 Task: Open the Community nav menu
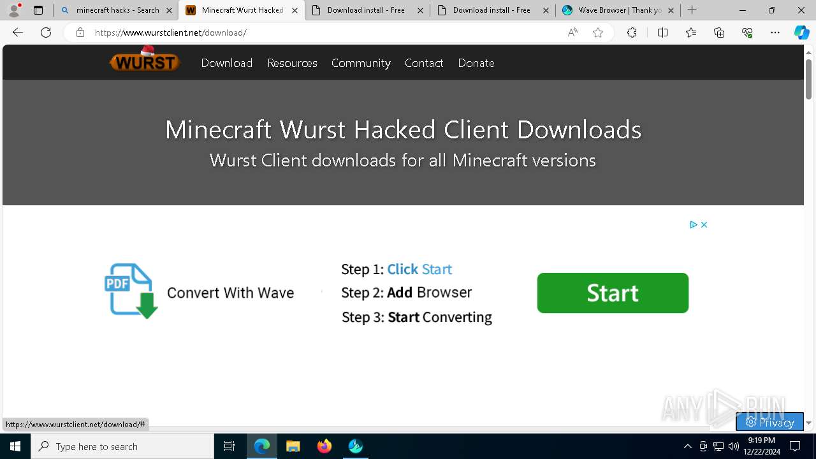click(361, 62)
